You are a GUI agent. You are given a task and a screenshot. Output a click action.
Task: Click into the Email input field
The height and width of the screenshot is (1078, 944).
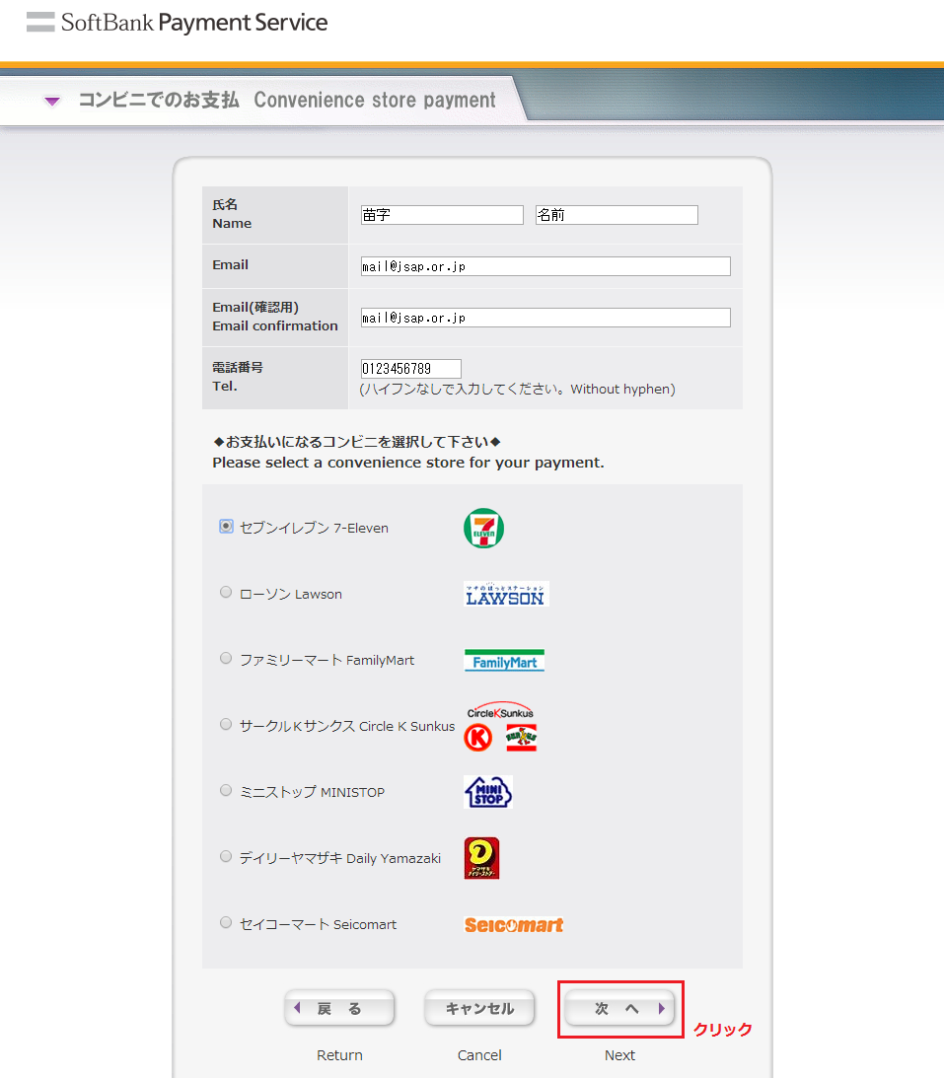545,266
